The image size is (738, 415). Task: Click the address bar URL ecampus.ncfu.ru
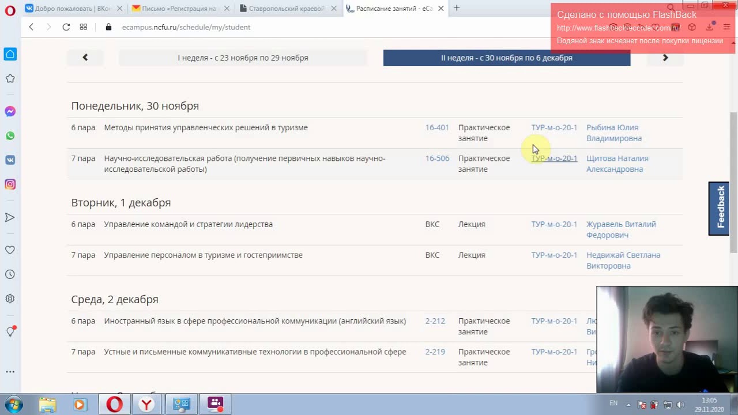click(x=186, y=27)
